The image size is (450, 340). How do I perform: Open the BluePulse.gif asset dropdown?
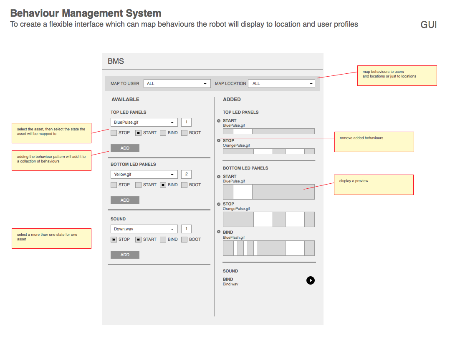click(144, 122)
